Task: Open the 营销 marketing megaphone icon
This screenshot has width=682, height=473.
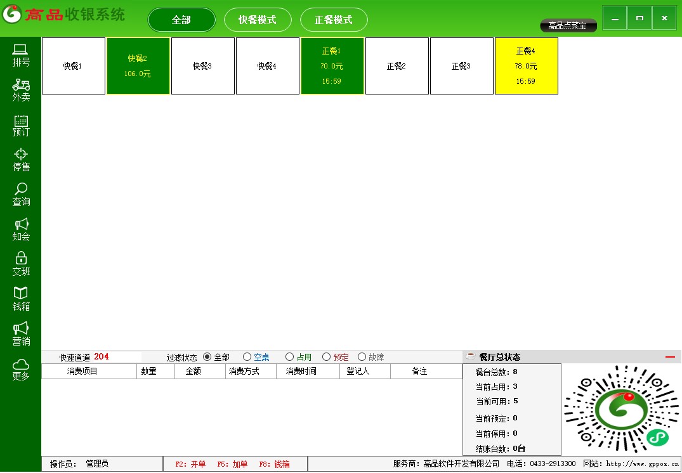Action: point(21,328)
